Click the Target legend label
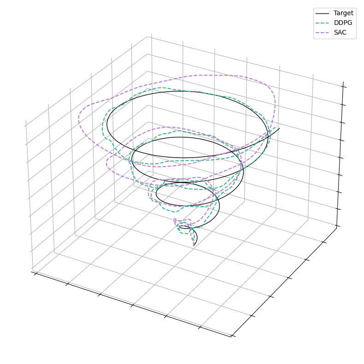Image resolution: width=364 pixels, height=364 pixels. click(343, 13)
